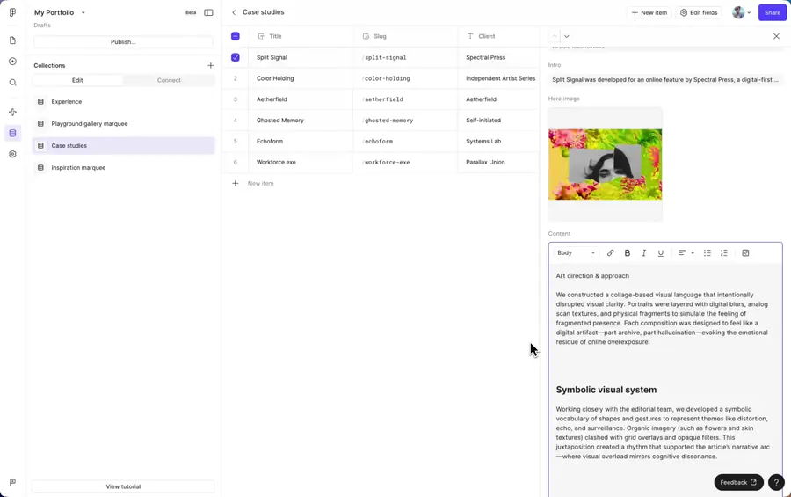Select the Edit tab under Collections
791x497 pixels.
point(77,80)
